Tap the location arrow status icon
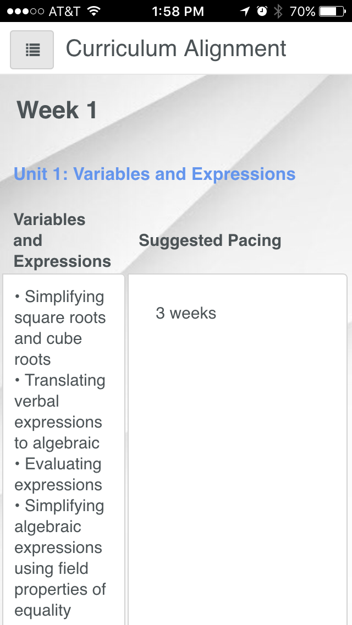Viewport: 352px width, 625px height. coord(245,11)
